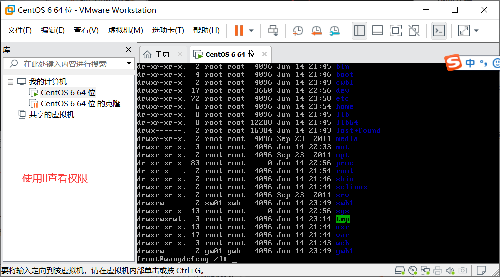500x277 pixels.
Task: Switch to the 主页 tab
Action: 162,54
